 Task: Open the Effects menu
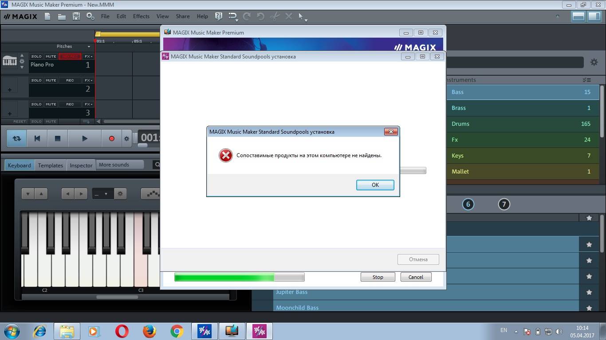click(x=141, y=16)
